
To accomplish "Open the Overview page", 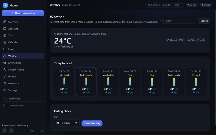I will pyautogui.click(x=23, y=22).
